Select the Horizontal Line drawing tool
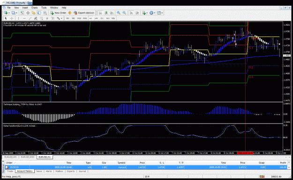293x180 pixels. 24,18
